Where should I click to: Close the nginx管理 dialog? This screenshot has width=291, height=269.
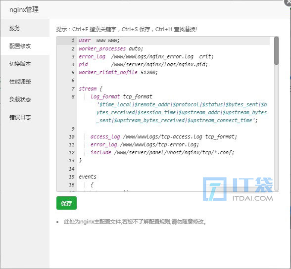coord(288,2)
